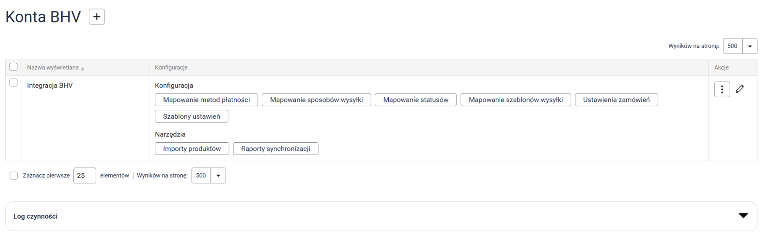Go to Ustawienia zamówień

(x=616, y=100)
